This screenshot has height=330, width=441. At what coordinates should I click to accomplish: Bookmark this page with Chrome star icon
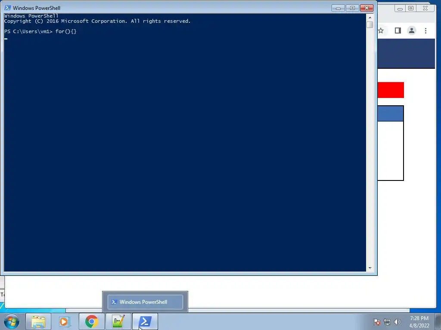[x=381, y=31]
